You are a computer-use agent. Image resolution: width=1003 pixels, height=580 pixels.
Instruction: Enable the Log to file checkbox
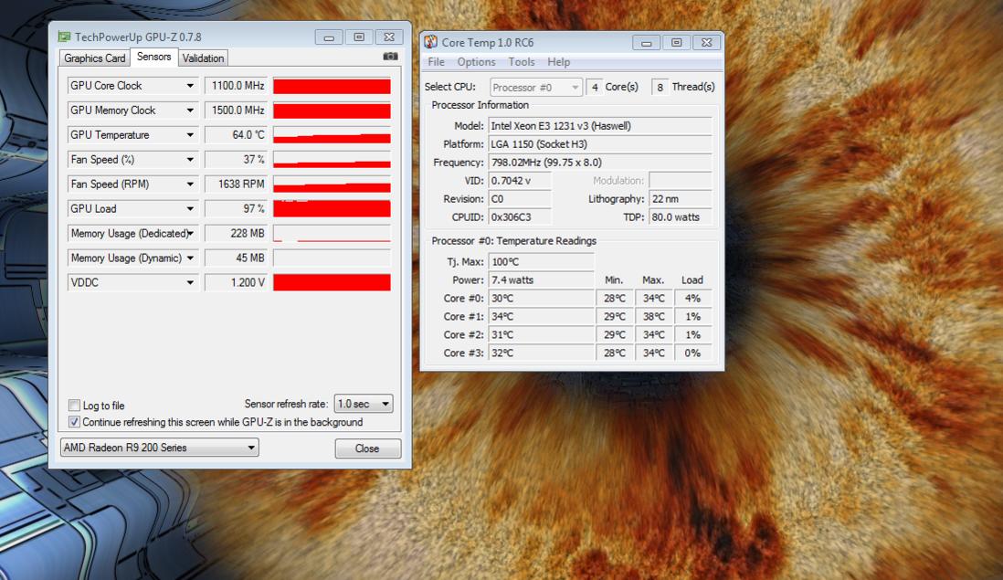click(x=74, y=406)
